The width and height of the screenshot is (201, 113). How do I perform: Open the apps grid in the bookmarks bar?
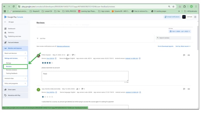pos(5,11)
